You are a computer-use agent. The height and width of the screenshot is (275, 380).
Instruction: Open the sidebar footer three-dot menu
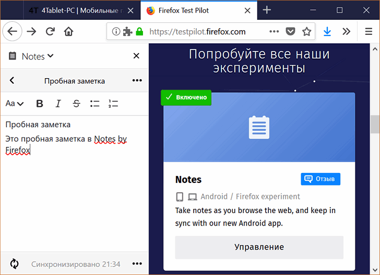click(x=137, y=264)
